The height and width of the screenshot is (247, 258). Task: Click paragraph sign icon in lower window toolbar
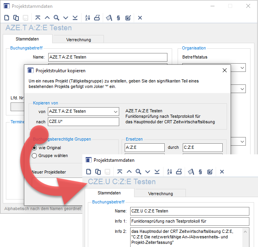pyautogui.click(x=200, y=172)
